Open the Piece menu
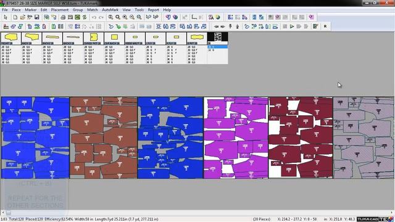This screenshot has height=222, width=395. [16, 10]
